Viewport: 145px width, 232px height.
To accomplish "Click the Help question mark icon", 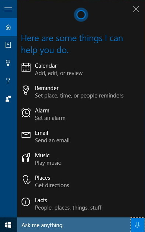I will click(x=8, y=81).
